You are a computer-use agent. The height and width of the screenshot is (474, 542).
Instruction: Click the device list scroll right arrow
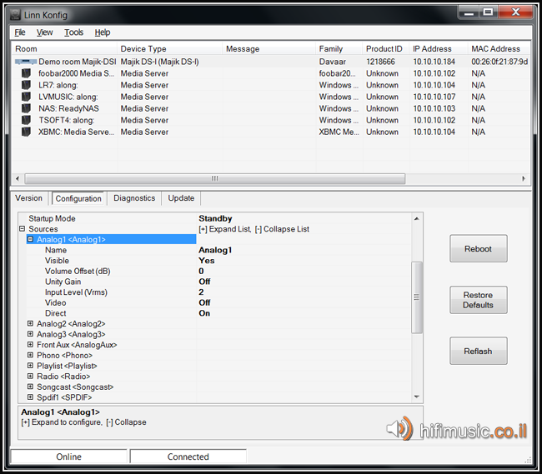pyautogui.click(x=524, y=178)
